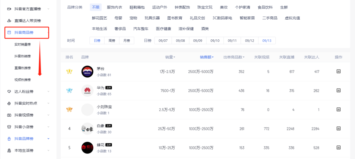Viewport: 355px width, 159px height.
Task: Open details icon for 白象 row
Action: (x=339, y=129)
